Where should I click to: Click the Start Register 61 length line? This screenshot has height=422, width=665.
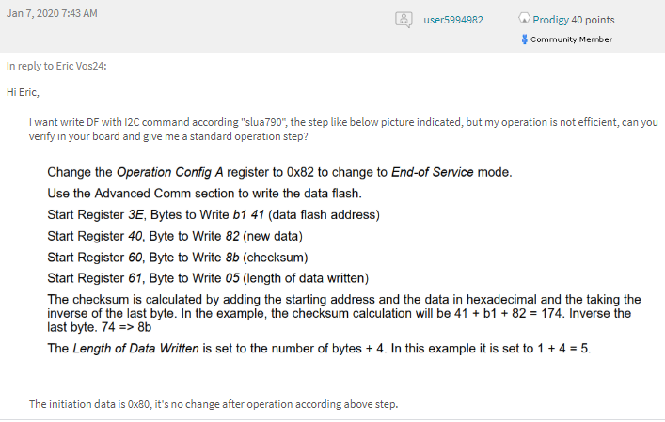point(208,278)
